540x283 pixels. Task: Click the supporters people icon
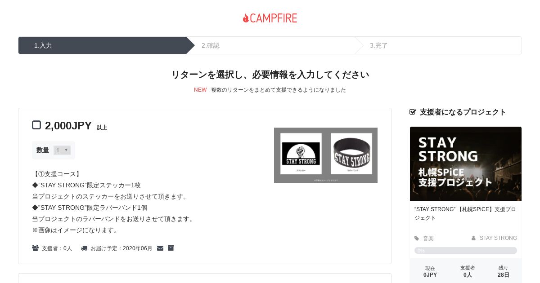(x=35, y=248)
